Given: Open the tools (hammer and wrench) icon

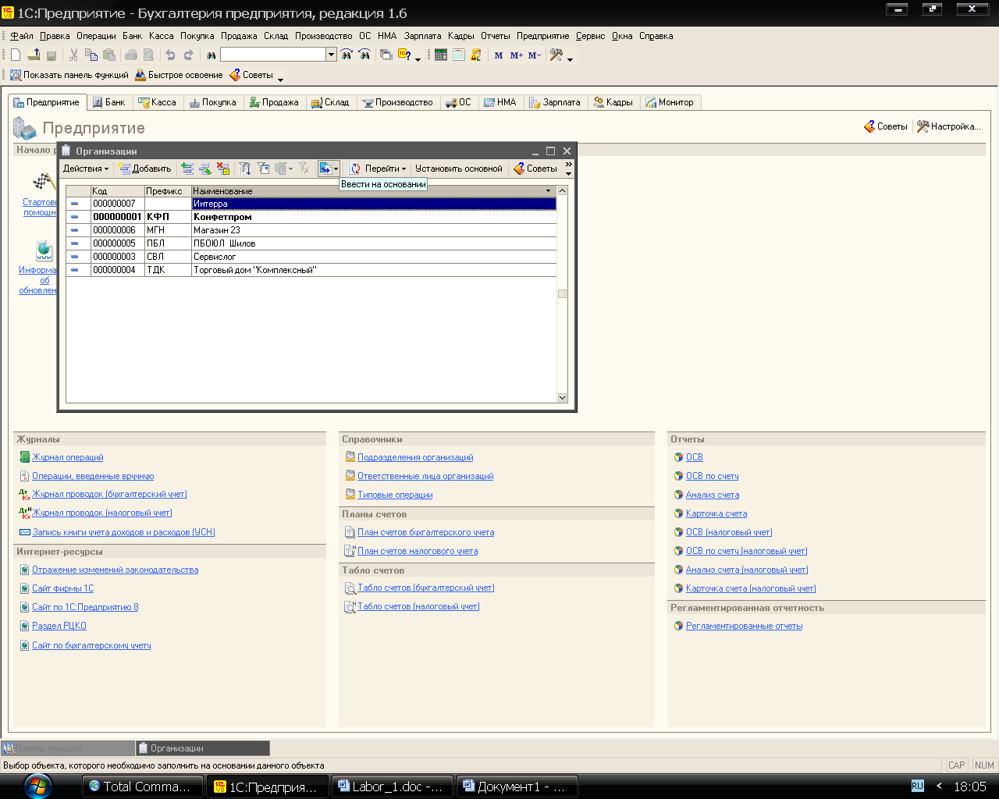Looking at the screenshot, I should coord(556,55).
